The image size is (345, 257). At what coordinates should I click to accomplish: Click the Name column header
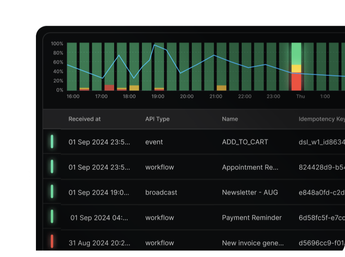click(x=230, y=119)
